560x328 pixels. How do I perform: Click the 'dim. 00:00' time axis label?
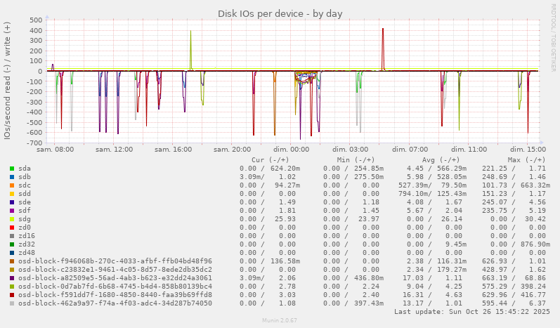(291, 150)
